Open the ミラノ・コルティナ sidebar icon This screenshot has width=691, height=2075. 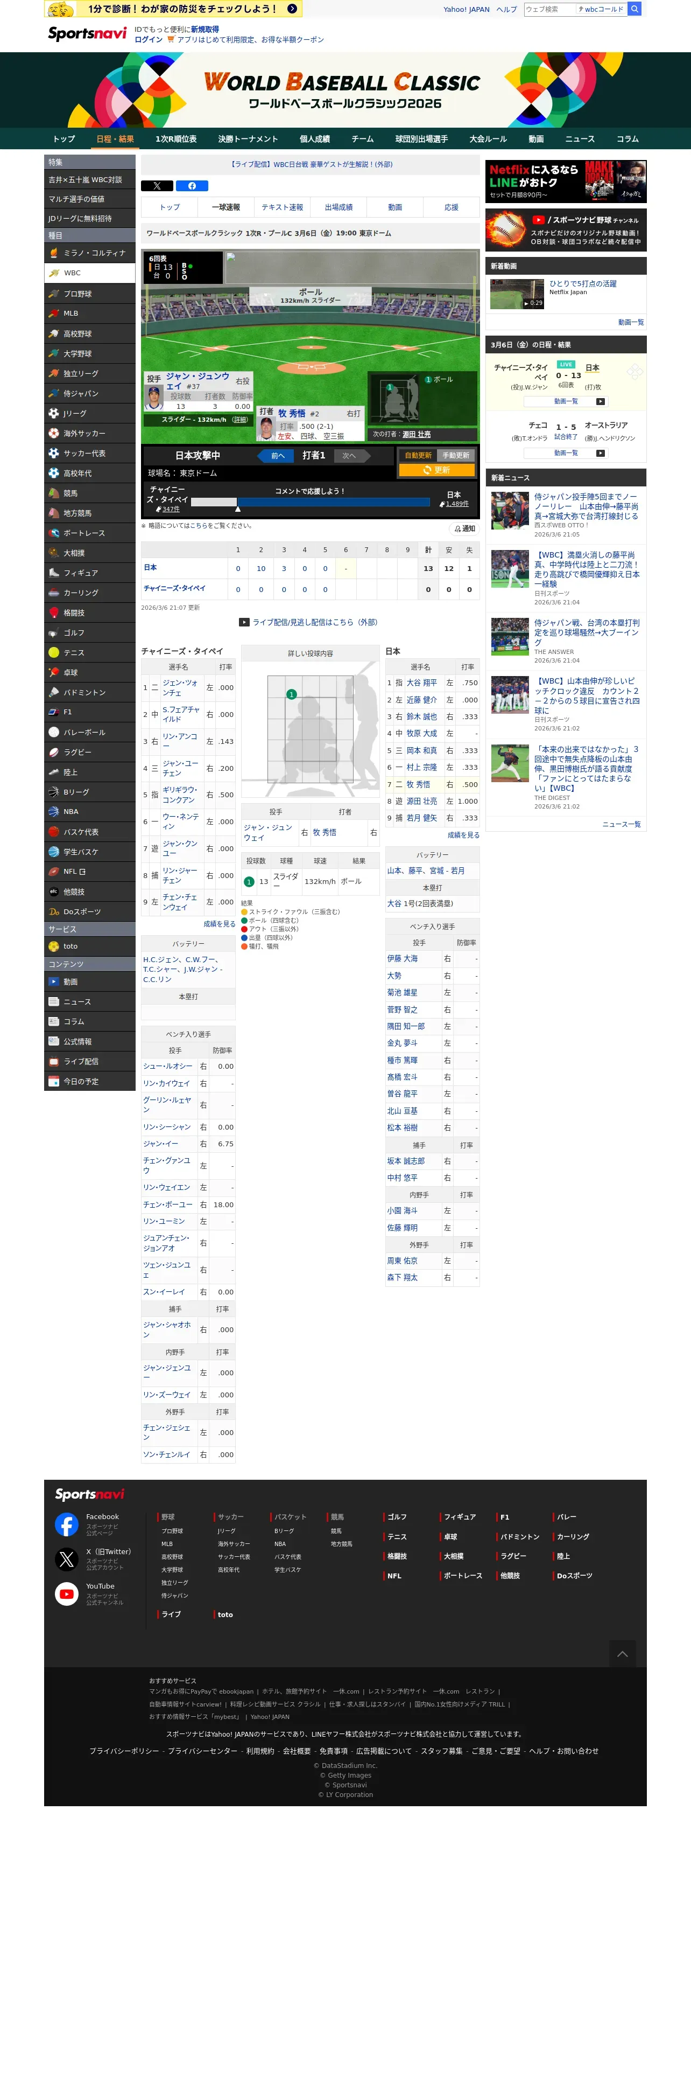(x=54, y=253)
